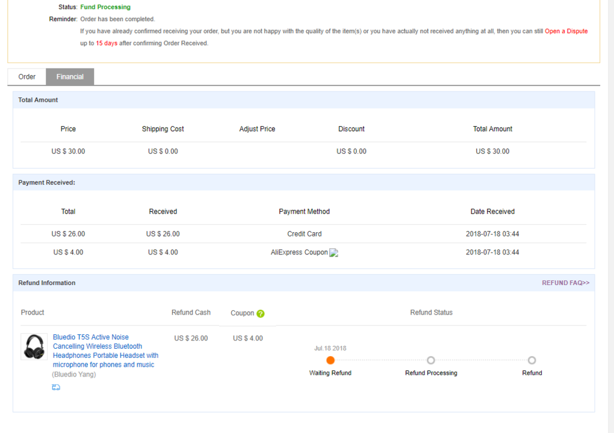Click the Credit Card payment method entry
This screenshot has height=433, width=614.
pos(304,234)
